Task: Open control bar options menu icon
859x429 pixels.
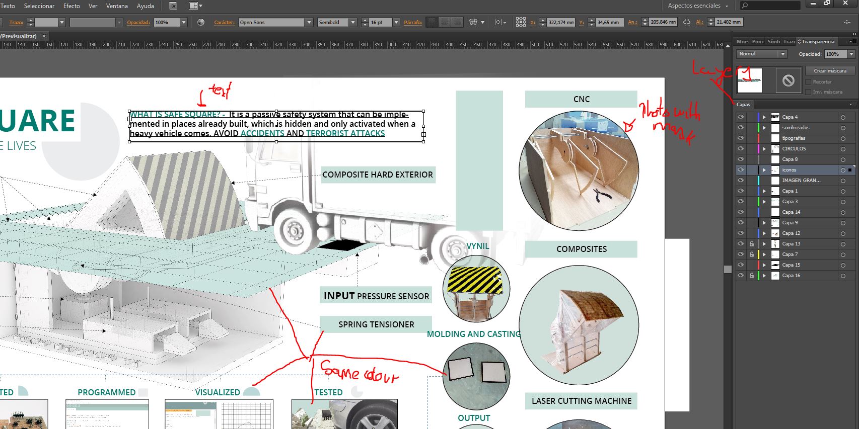Action: [847, 22]
